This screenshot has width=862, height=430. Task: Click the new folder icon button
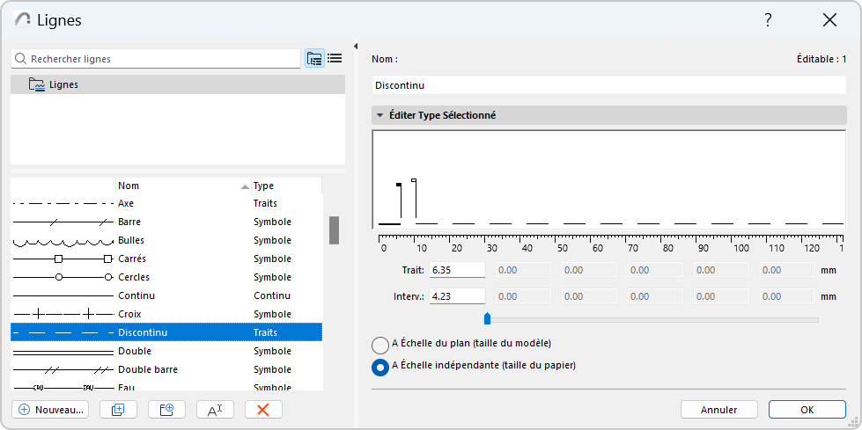[x=166, y=410]
